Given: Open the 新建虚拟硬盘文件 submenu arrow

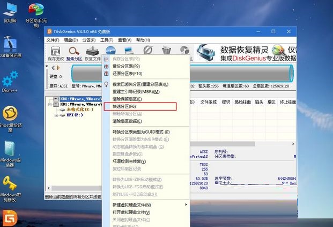Looking at the screenshot, I should coord(186,204).
